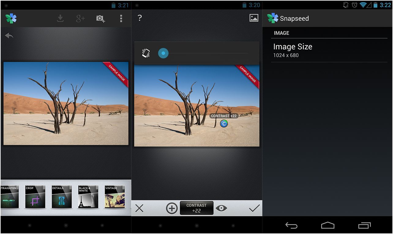Select the Crop tool thumbnail
393x234 pixels.
pos(35,197)
